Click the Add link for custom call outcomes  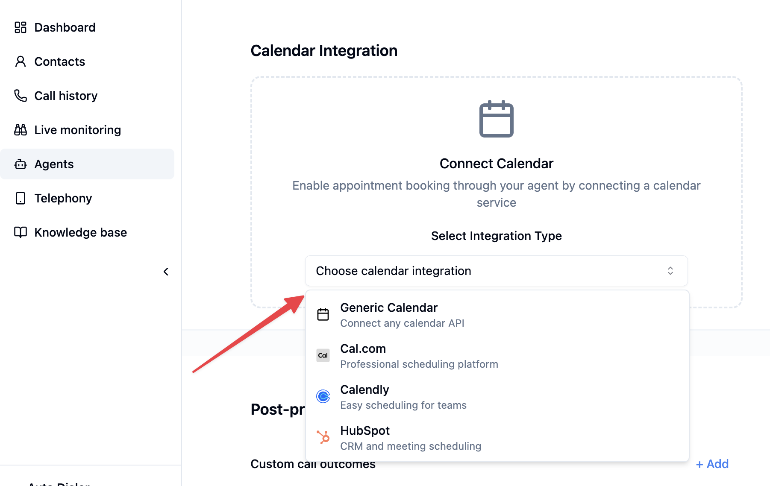pyautogui.click(x=712, y=464)
